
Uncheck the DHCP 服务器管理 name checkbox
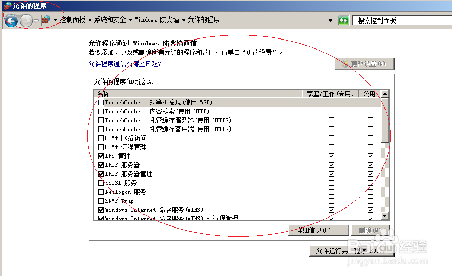101,174
